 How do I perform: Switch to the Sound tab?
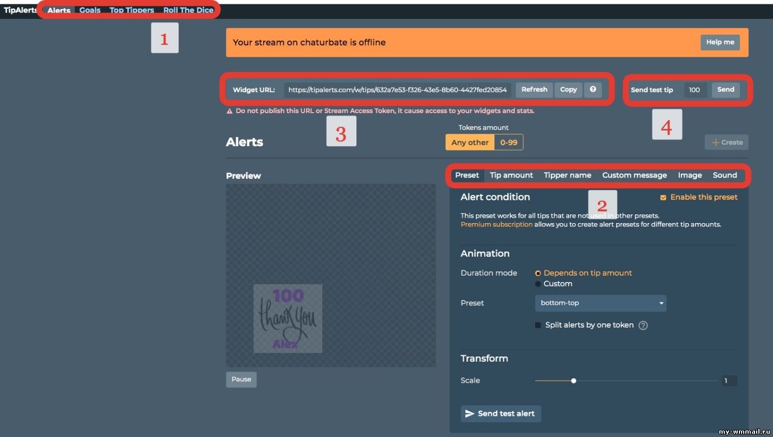tap(725, 175)
